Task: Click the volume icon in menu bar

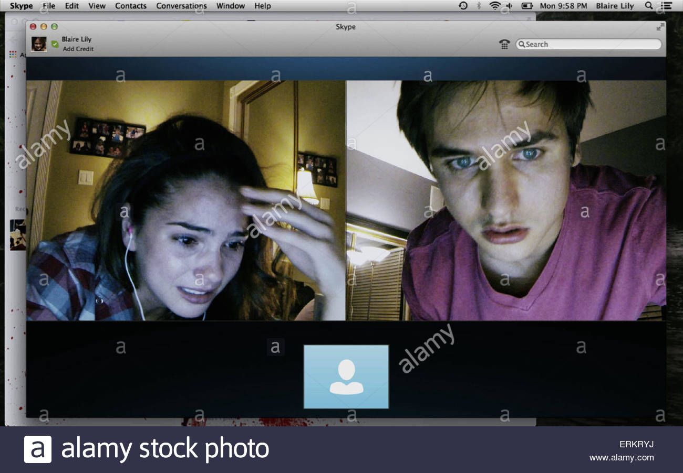Action: pos(509,6)
